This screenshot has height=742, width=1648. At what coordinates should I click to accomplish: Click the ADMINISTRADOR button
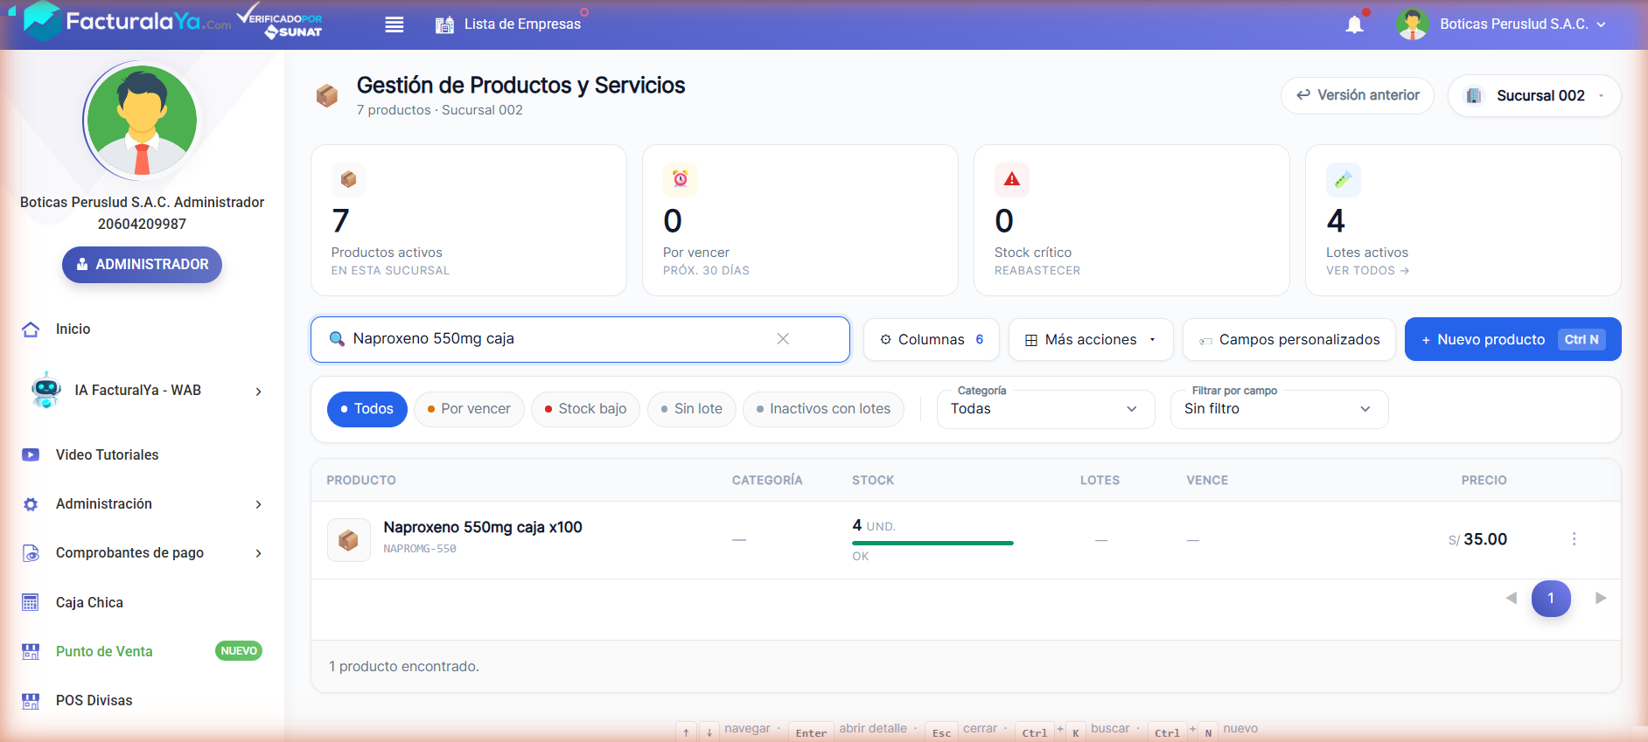(142, 265)
